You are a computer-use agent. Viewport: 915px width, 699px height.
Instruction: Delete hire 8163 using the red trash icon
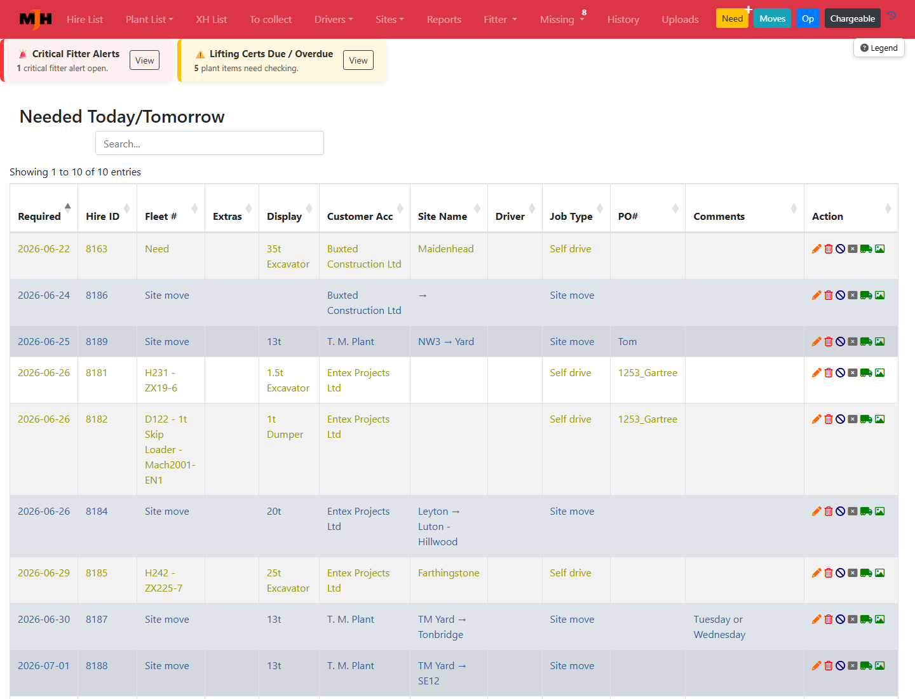pyautogui.click(x=829, y=249)
